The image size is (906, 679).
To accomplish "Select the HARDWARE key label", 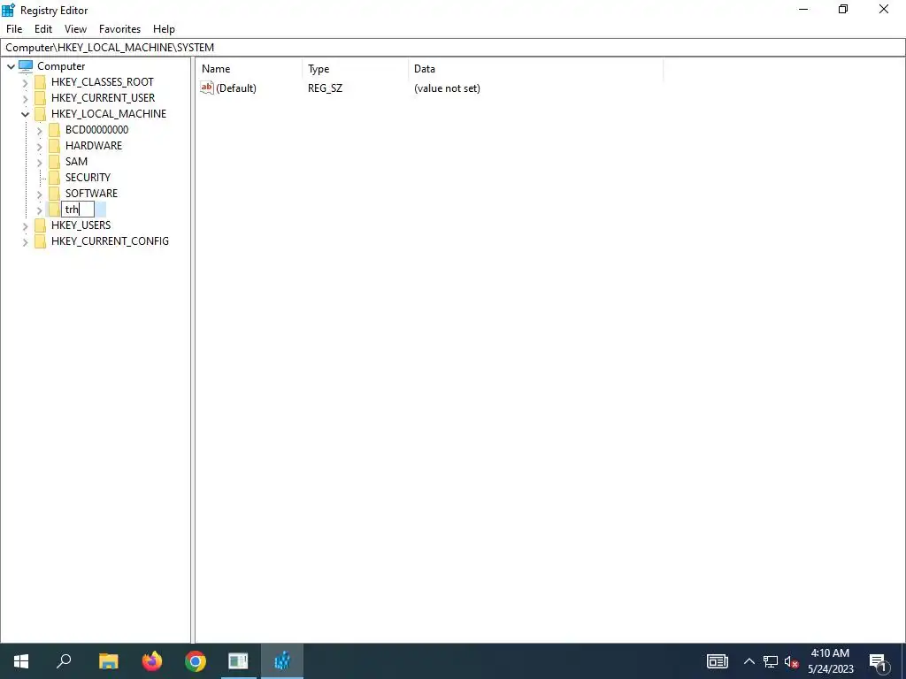I will pos(94,146).
